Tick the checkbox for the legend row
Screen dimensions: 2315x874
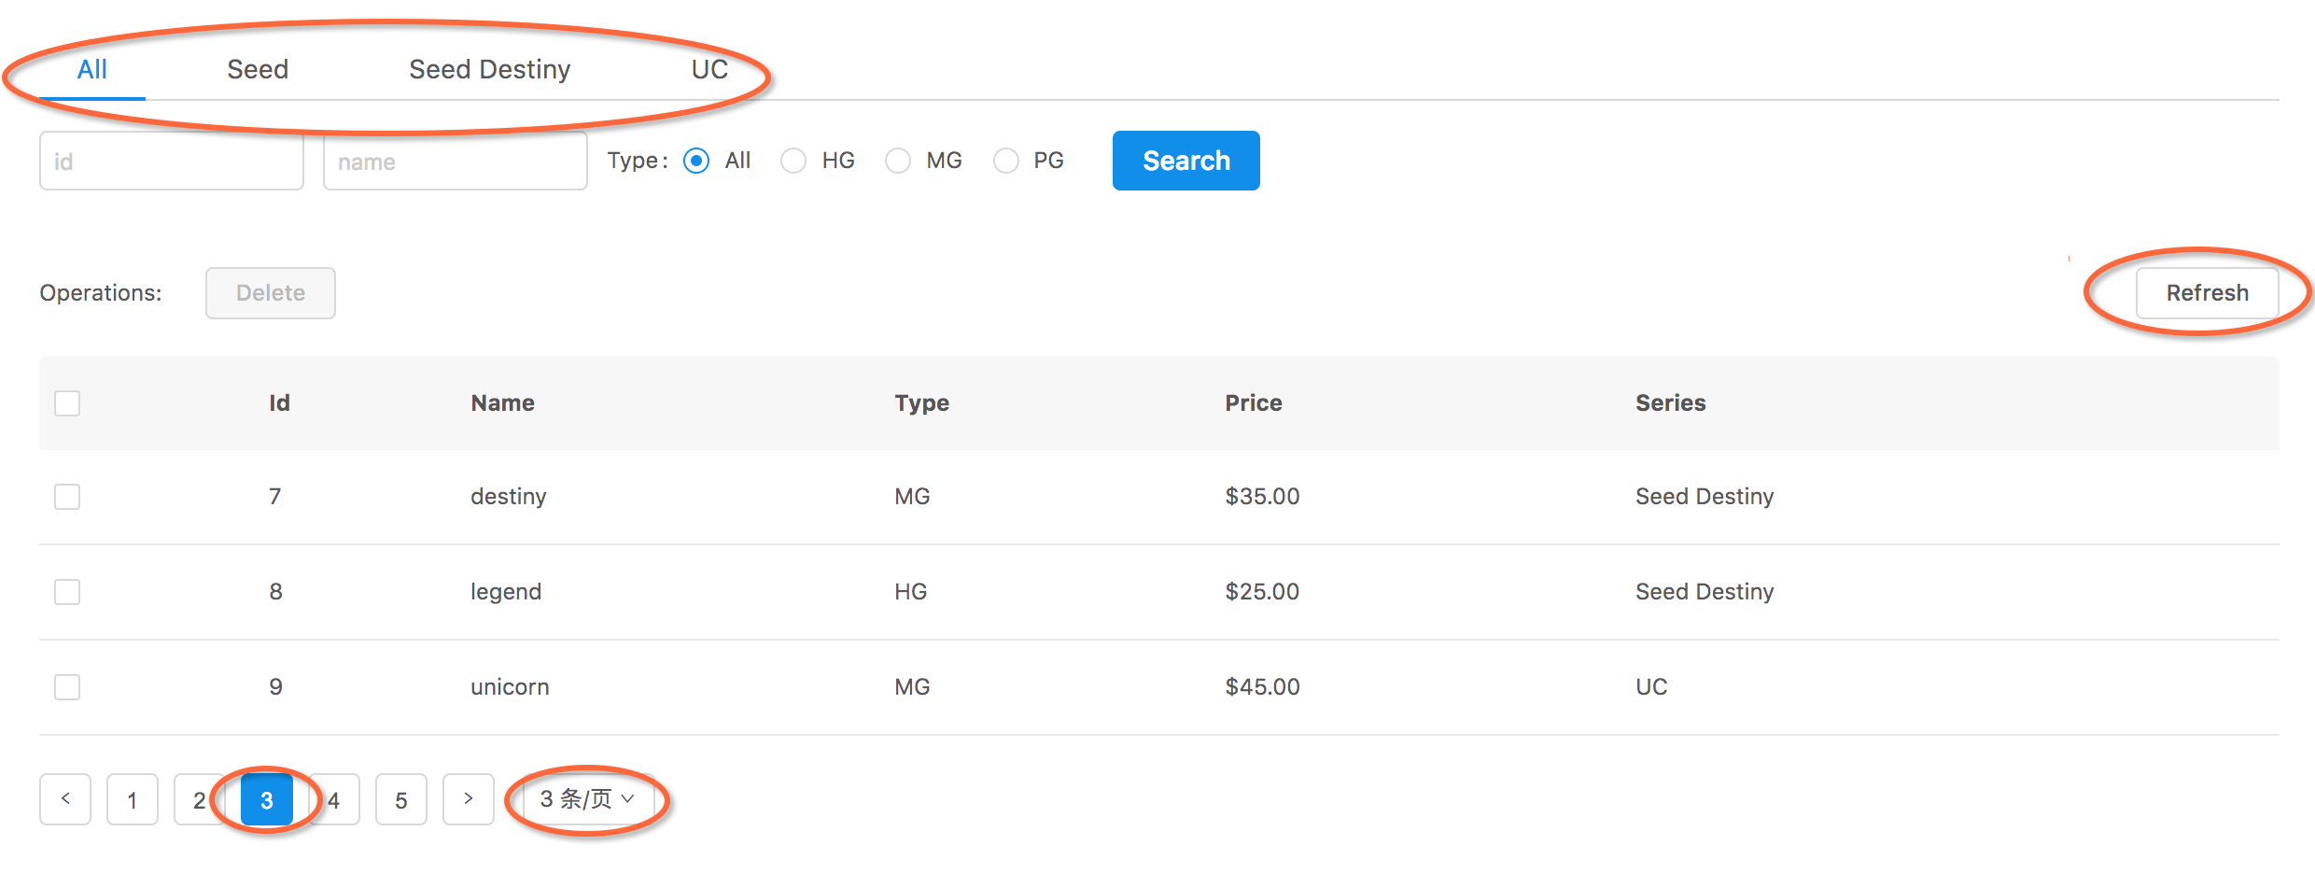(67, 592)
